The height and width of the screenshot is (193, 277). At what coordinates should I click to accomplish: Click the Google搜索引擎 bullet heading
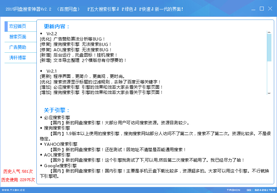60,166
